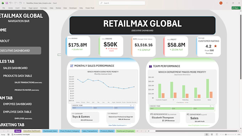Click in the Search box

pos(122,3)
